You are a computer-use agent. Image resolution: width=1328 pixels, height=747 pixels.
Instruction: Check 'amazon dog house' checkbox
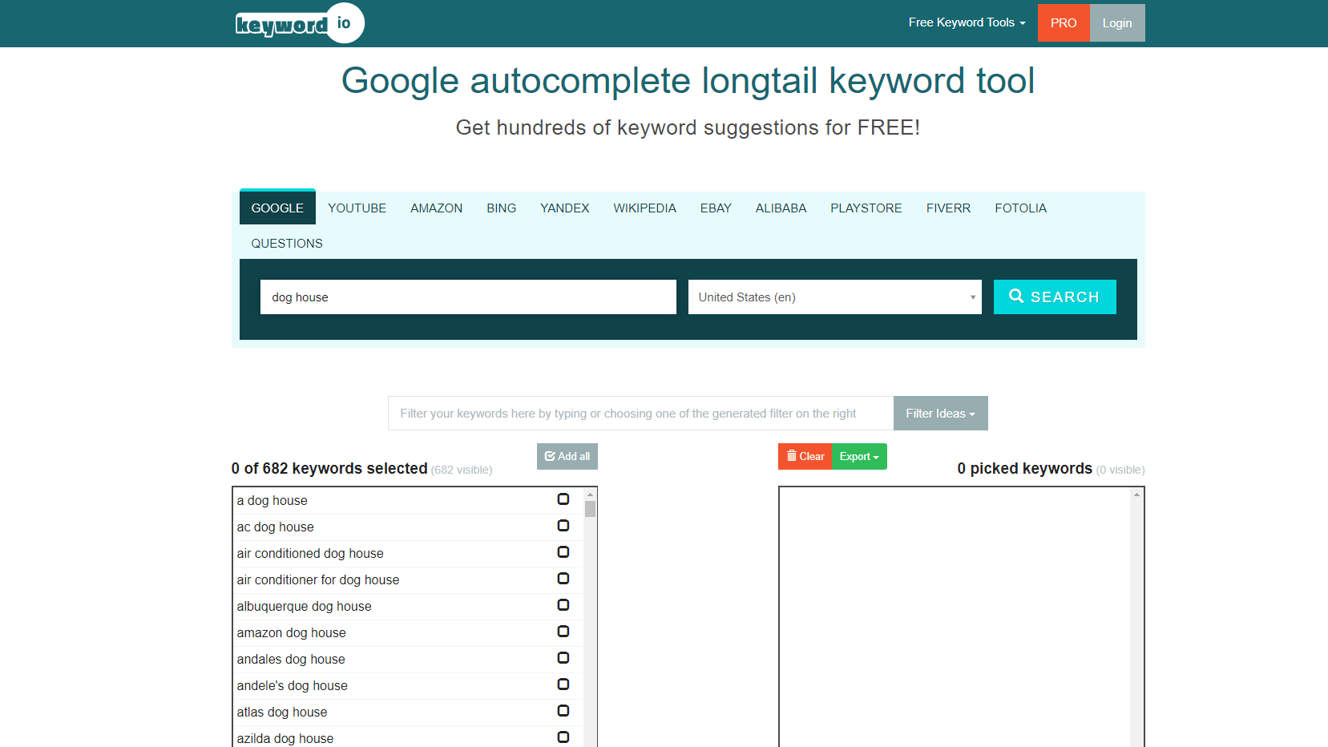(x=563, y=632)
